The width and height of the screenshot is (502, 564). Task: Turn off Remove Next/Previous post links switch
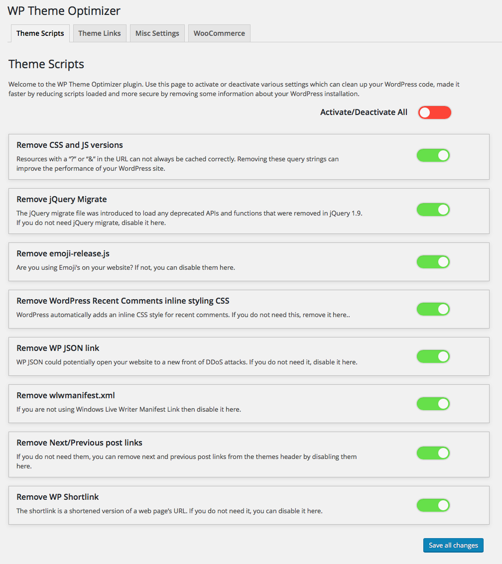click(433, 453)
